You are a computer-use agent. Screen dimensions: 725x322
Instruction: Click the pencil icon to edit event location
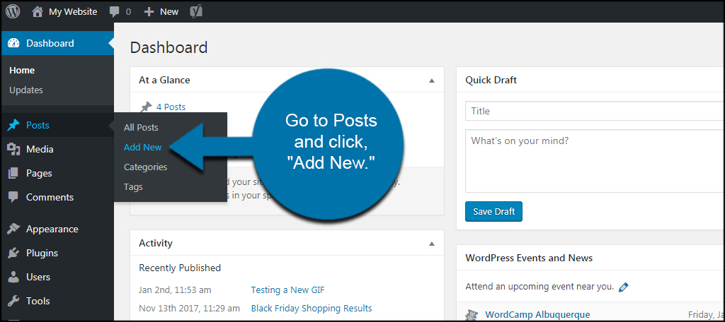tap(623, 287)
